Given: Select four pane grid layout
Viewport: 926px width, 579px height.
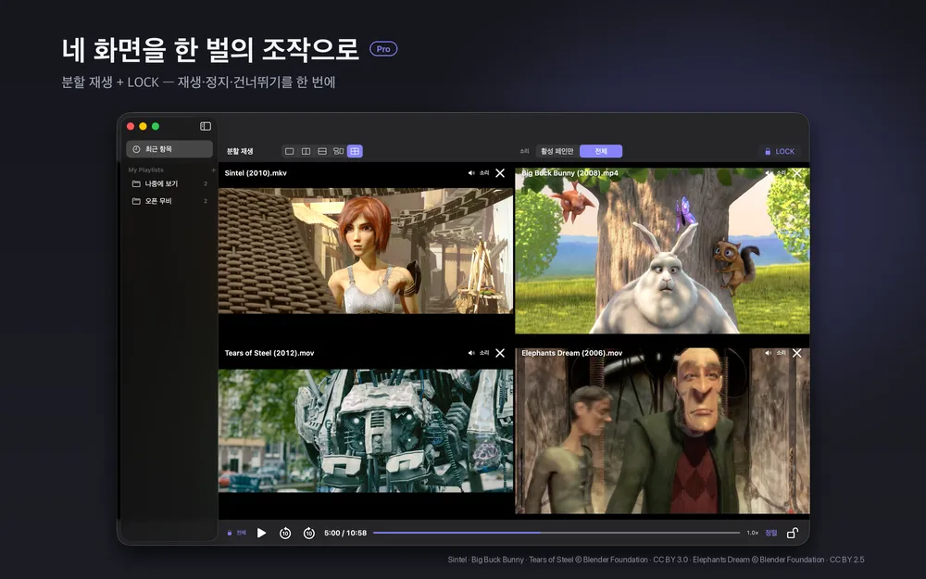Looking at the screenshot, I should (x=355, y=151).
